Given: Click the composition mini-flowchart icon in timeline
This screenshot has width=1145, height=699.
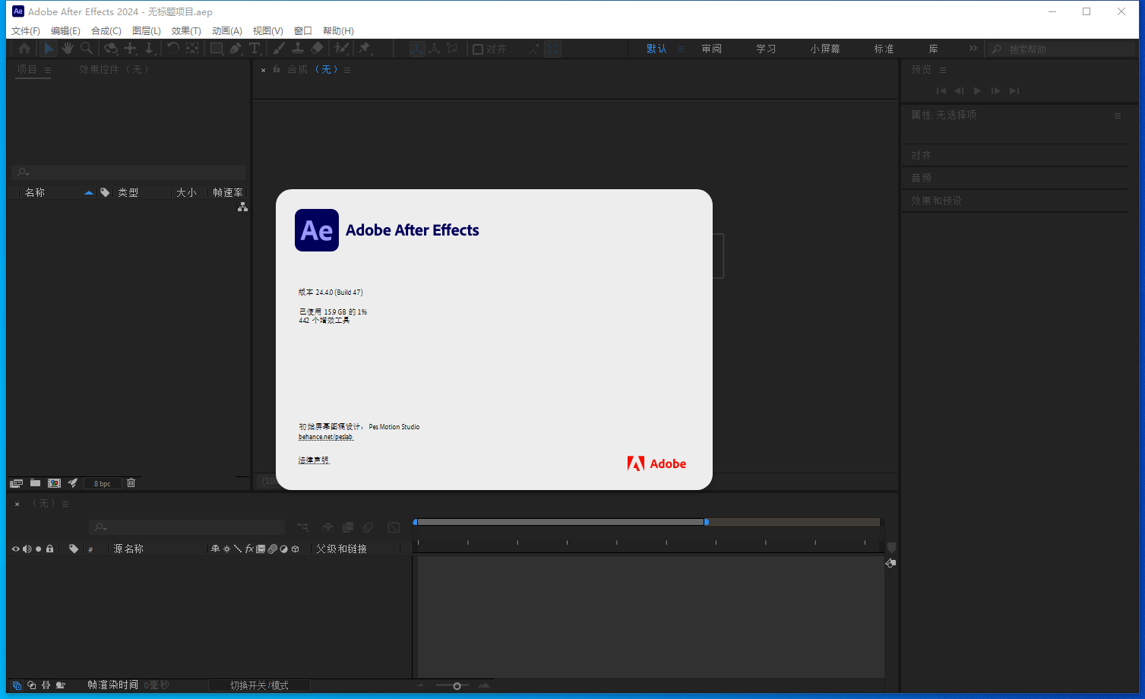Looking at the screenshot, I should tap(302, 527).
